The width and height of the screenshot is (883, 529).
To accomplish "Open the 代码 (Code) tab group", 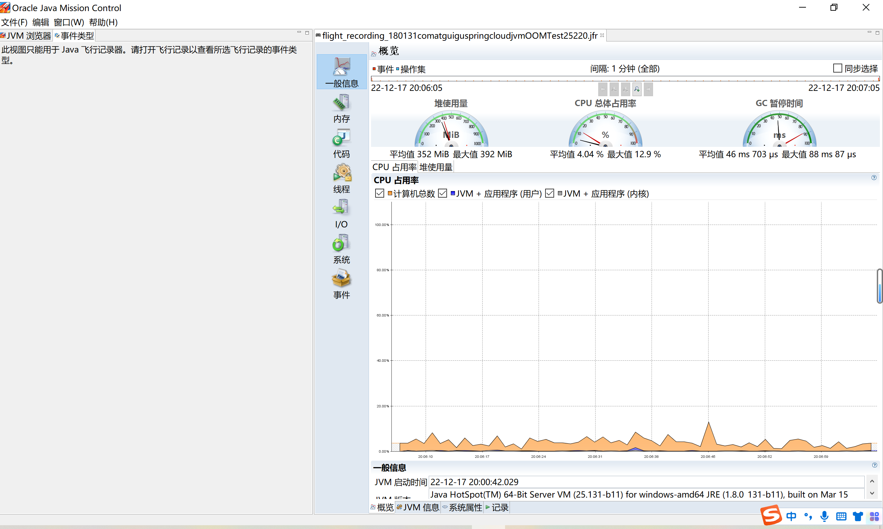I will coord(341,144).
